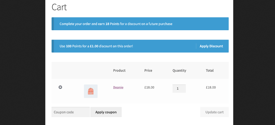The height and width of the screenshot is (125, 275).
Task: Focus the Beanie quantity field
Action: pos(179,89)
